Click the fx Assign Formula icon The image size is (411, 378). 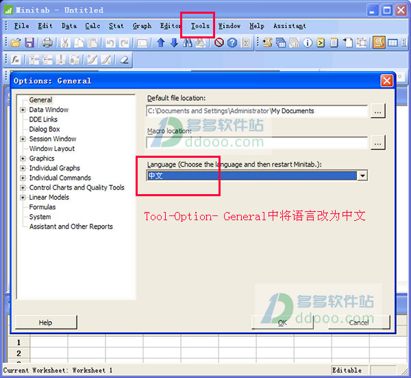click(16, 60)
